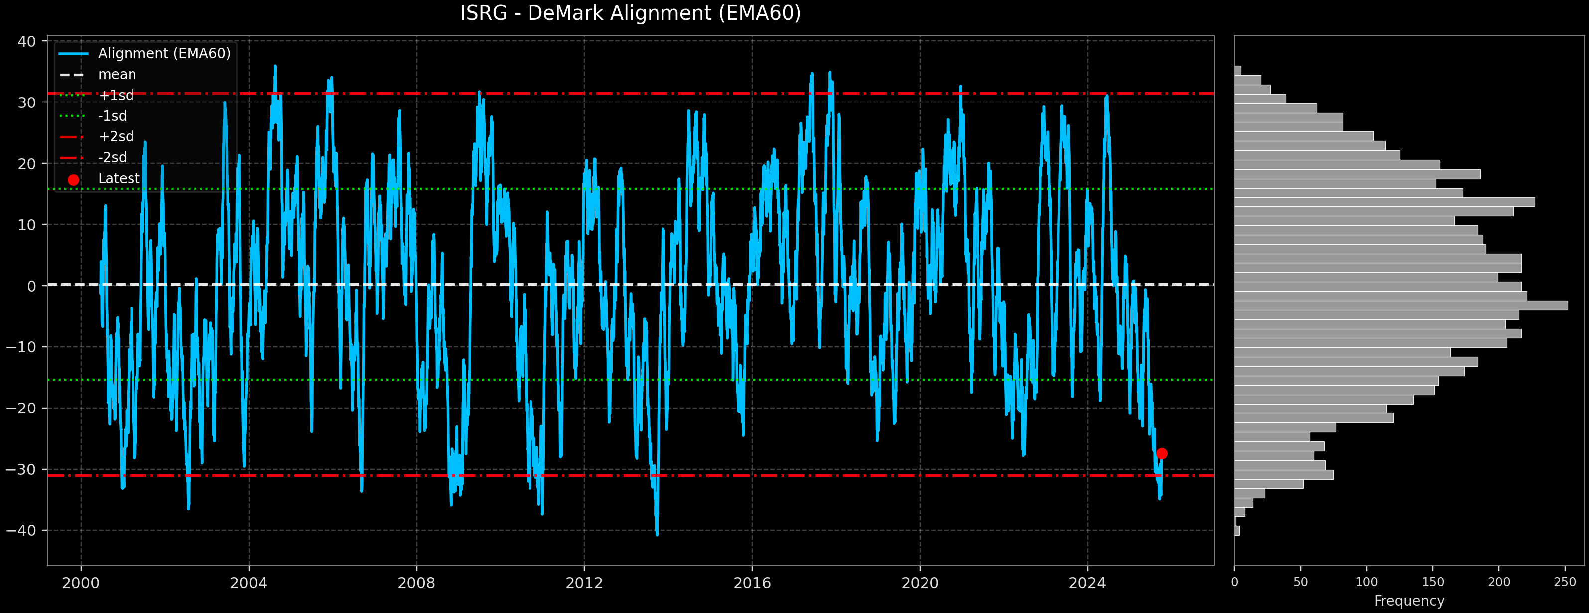1589x613 pixels.
Task: Click the bottommost histogram bar near −40
Action: [x=1237, y=531]
